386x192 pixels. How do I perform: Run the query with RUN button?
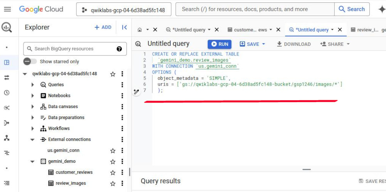click(x=219, y=44)
